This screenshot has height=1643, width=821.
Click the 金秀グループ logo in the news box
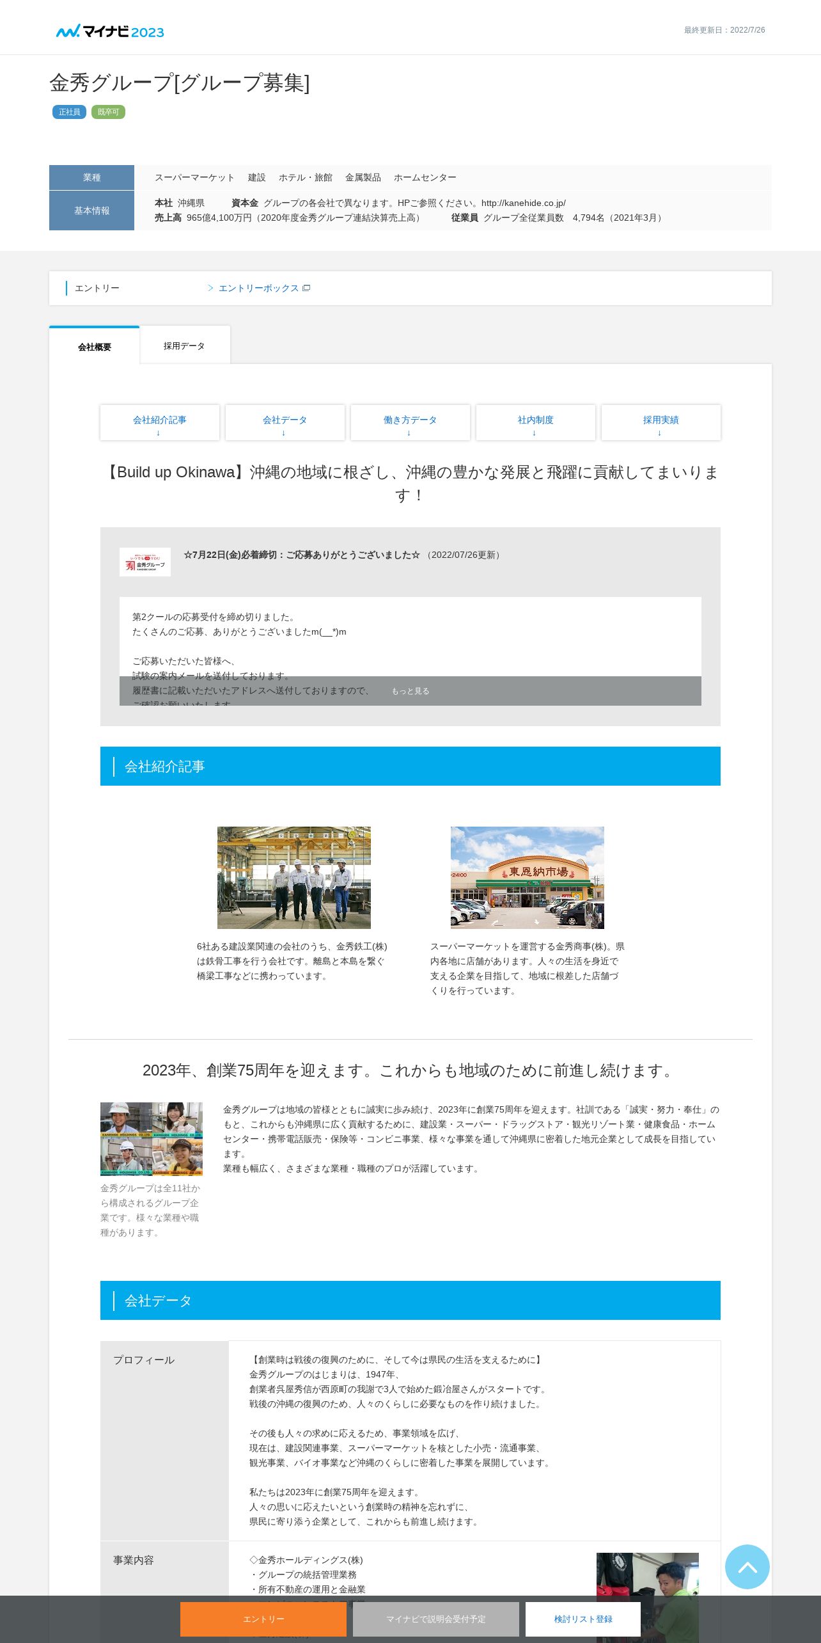145,562
